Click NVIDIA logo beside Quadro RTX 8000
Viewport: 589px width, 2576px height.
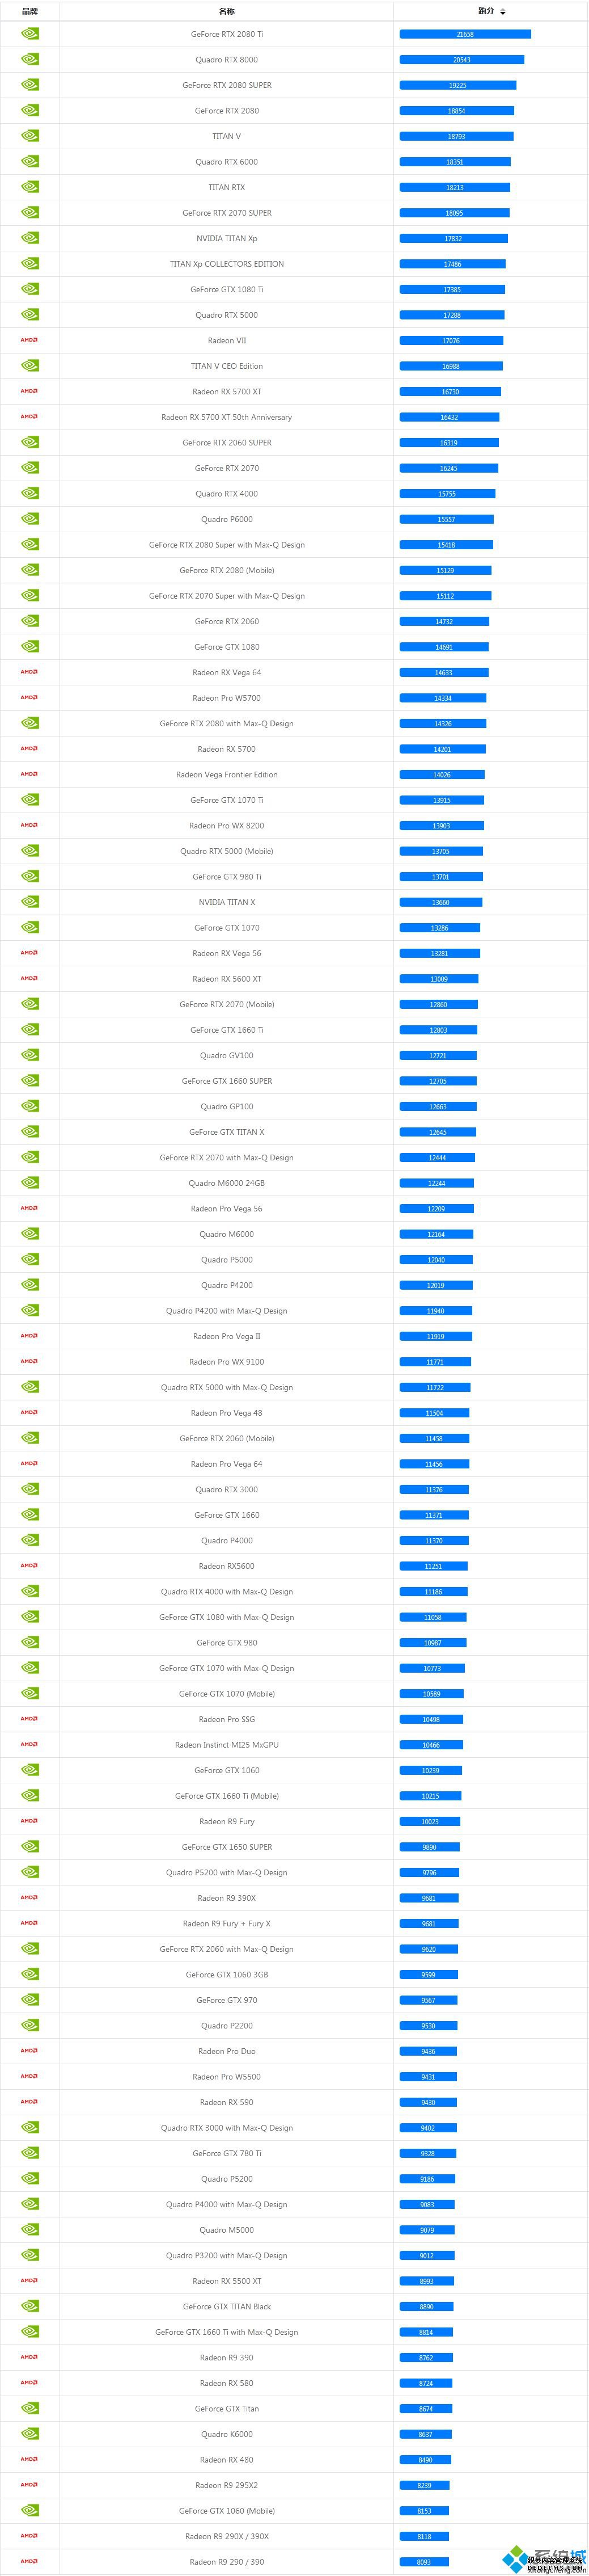click(x=30, y=59)
